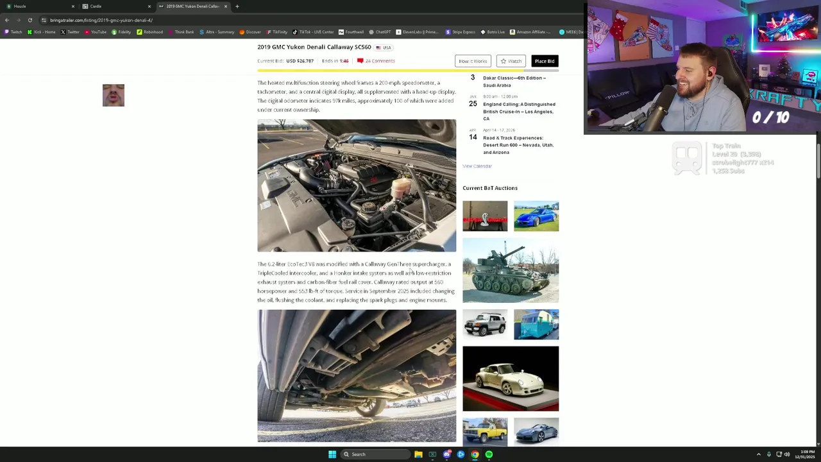Open the Twitch bookmark
Viewport: 821px width, 462px height.
pyautogui.click(x=13, y=32)
